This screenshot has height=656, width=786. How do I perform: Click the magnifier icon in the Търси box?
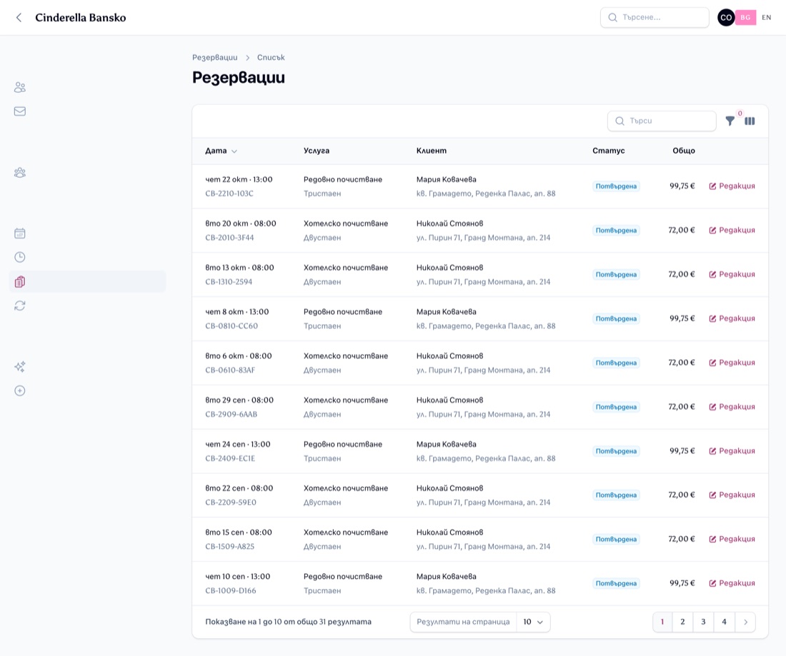pos(620,121)
